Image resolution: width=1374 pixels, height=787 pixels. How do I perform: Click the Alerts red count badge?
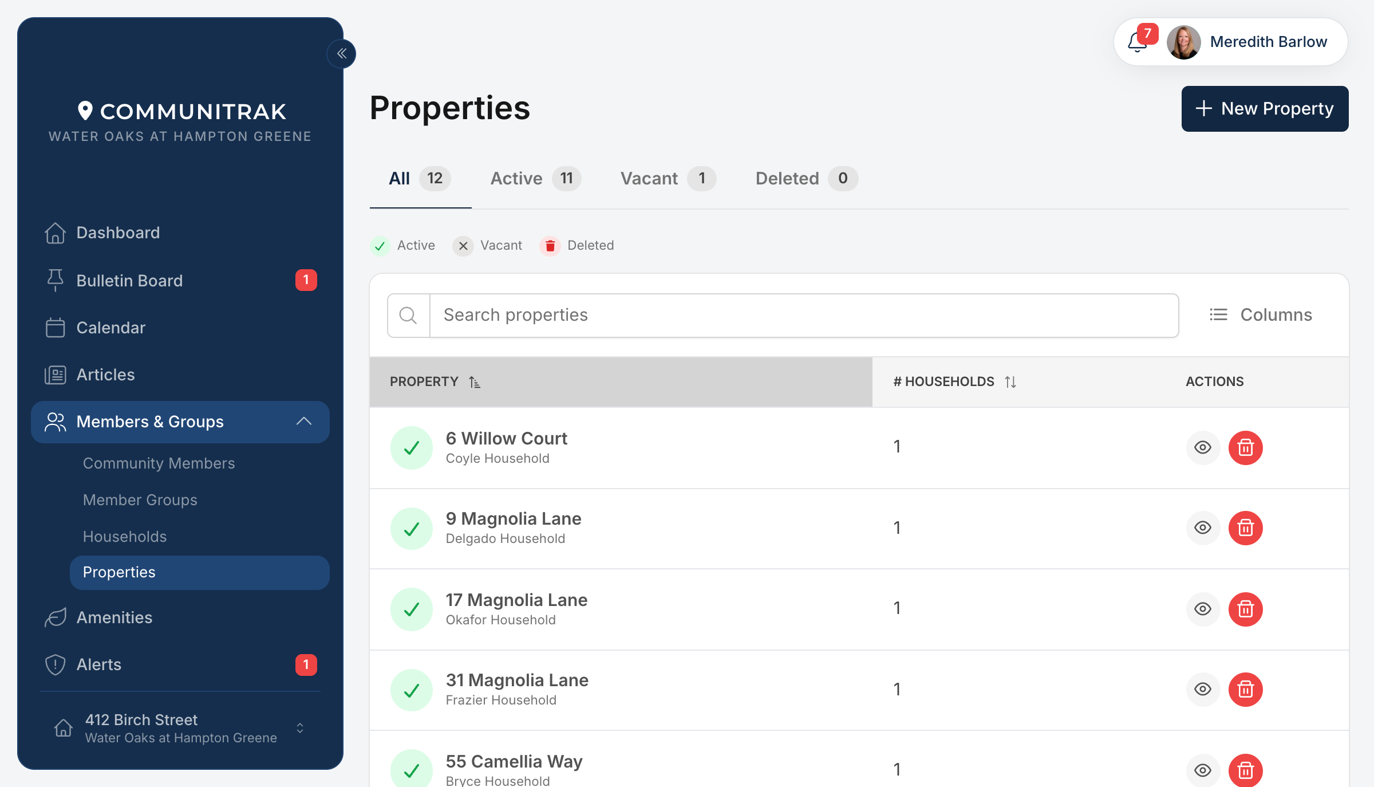click(x=306, y=665)
